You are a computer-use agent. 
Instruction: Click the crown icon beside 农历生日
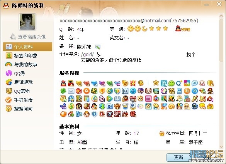[162, 134]
